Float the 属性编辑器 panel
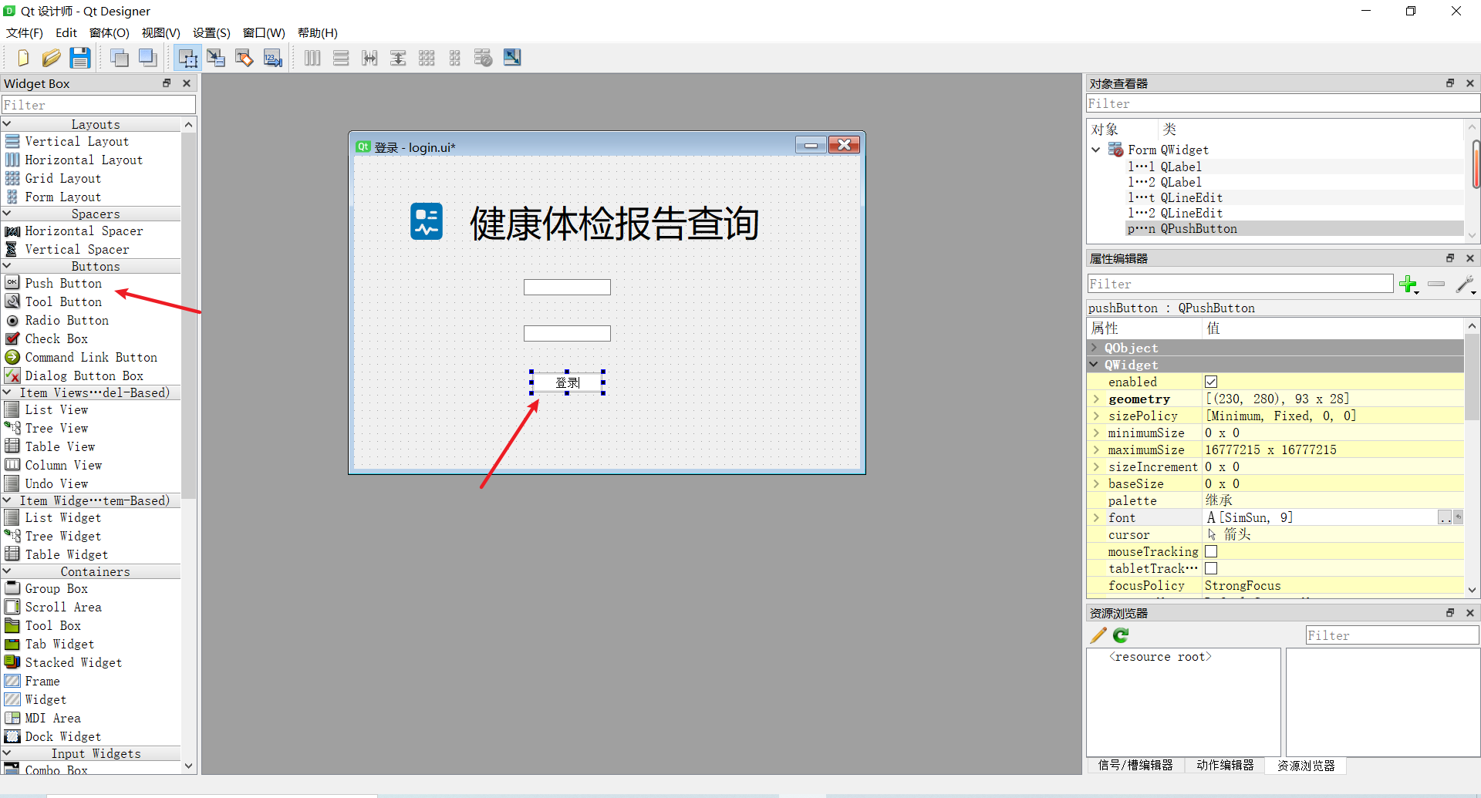Screen dimensions: 1481x798 pos(1450,258)
